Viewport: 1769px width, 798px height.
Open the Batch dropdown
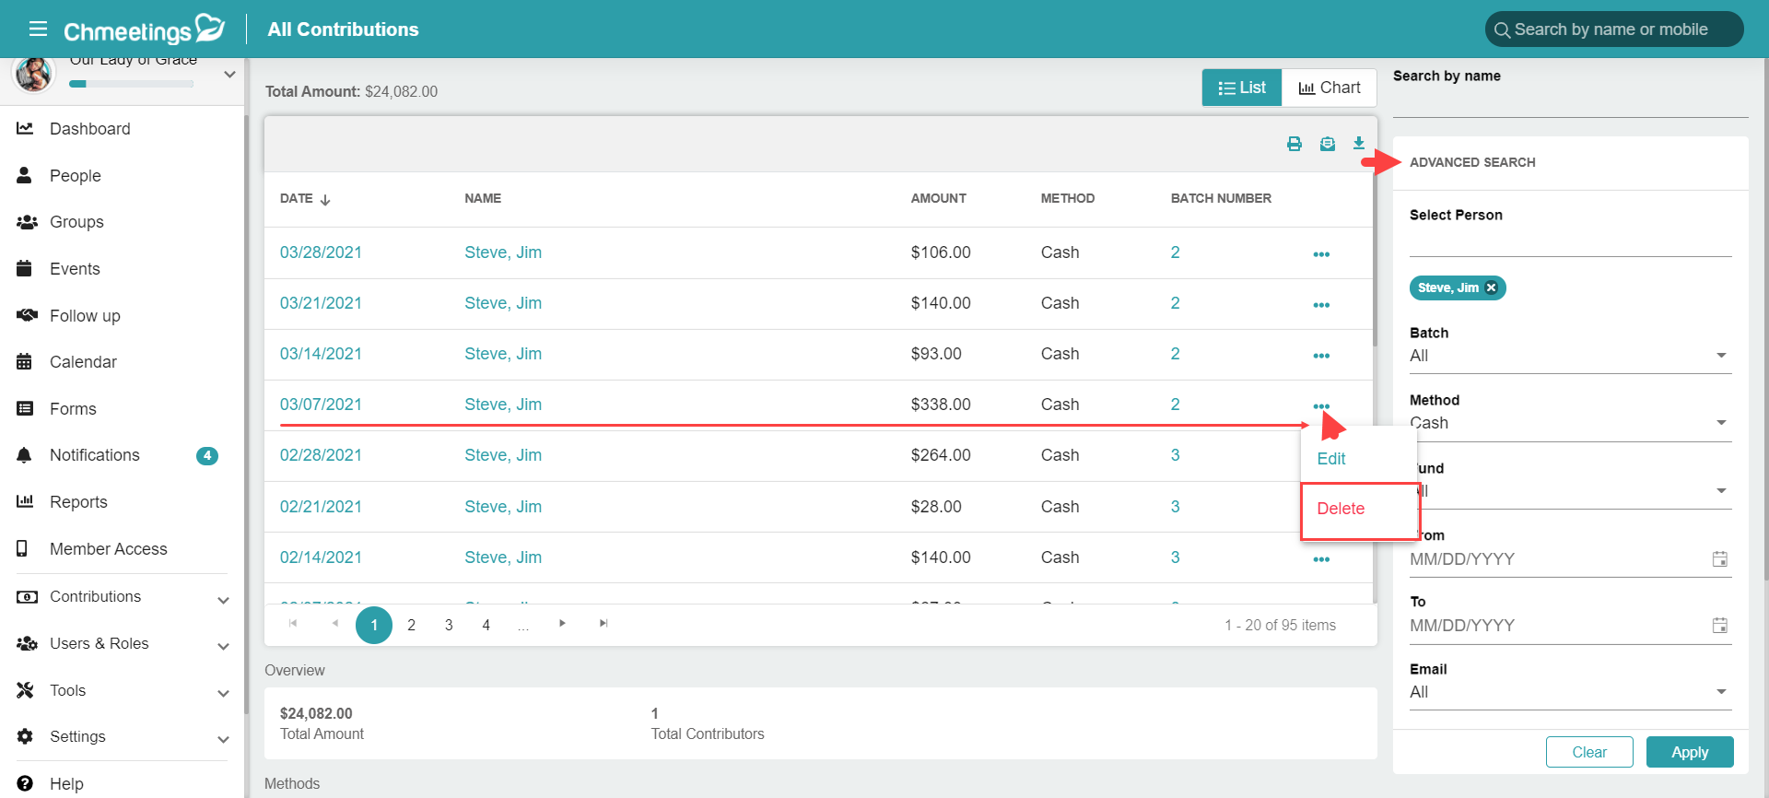coord(1570,357)
